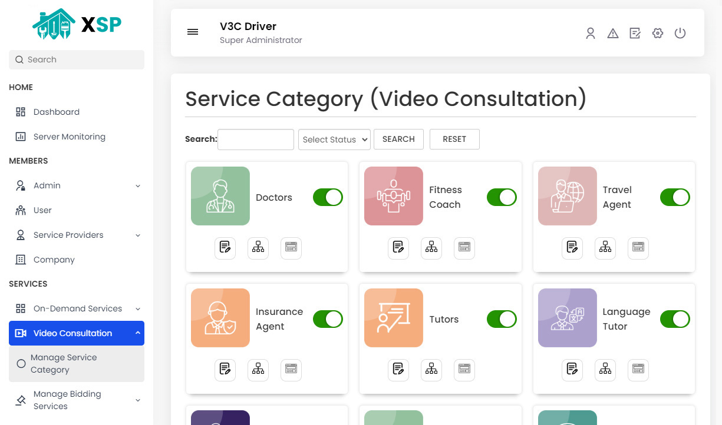Open the logout power icon
The height and width of the screenshot is (425, 722).
click(x=680, y=33)
